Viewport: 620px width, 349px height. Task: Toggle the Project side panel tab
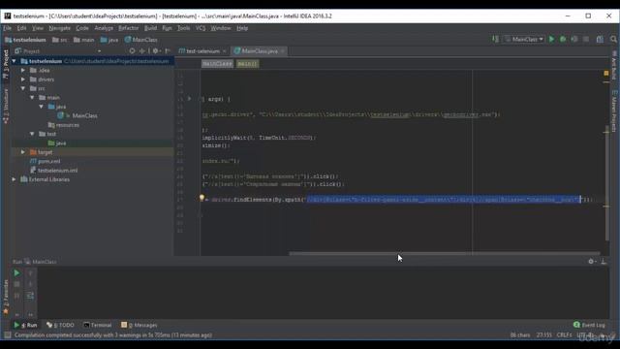coord(6,65)
